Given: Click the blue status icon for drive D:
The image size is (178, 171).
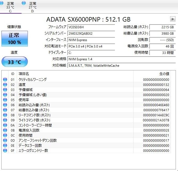Looking at the screenshot, I should [x=24, y=3].
